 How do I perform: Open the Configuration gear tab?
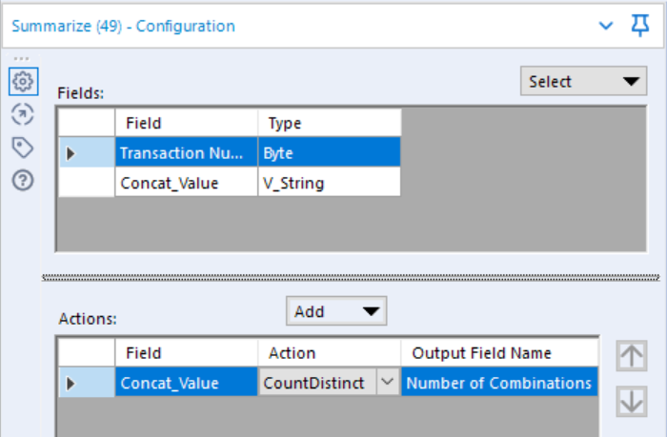point(23,81)
